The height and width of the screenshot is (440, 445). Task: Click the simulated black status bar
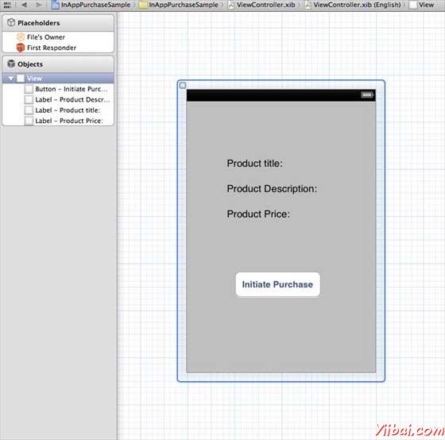(x=281, y=95)
